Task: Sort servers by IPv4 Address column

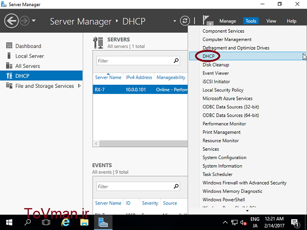Action: (x=139, y=78)
